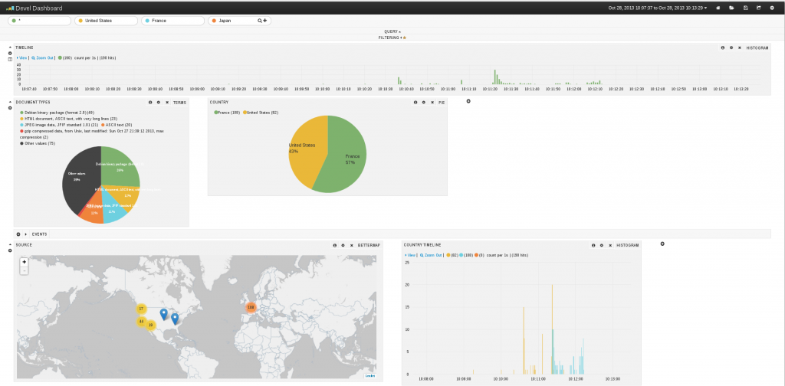Viewport: 785px width, 386px height.
Task: Configure the Timeline histogram panel gear
Action: tap(731, 48)
